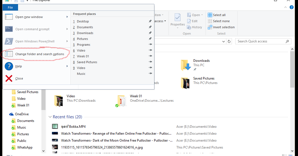
Task: Click the Open ribbon icon
Action: [189, 15]
